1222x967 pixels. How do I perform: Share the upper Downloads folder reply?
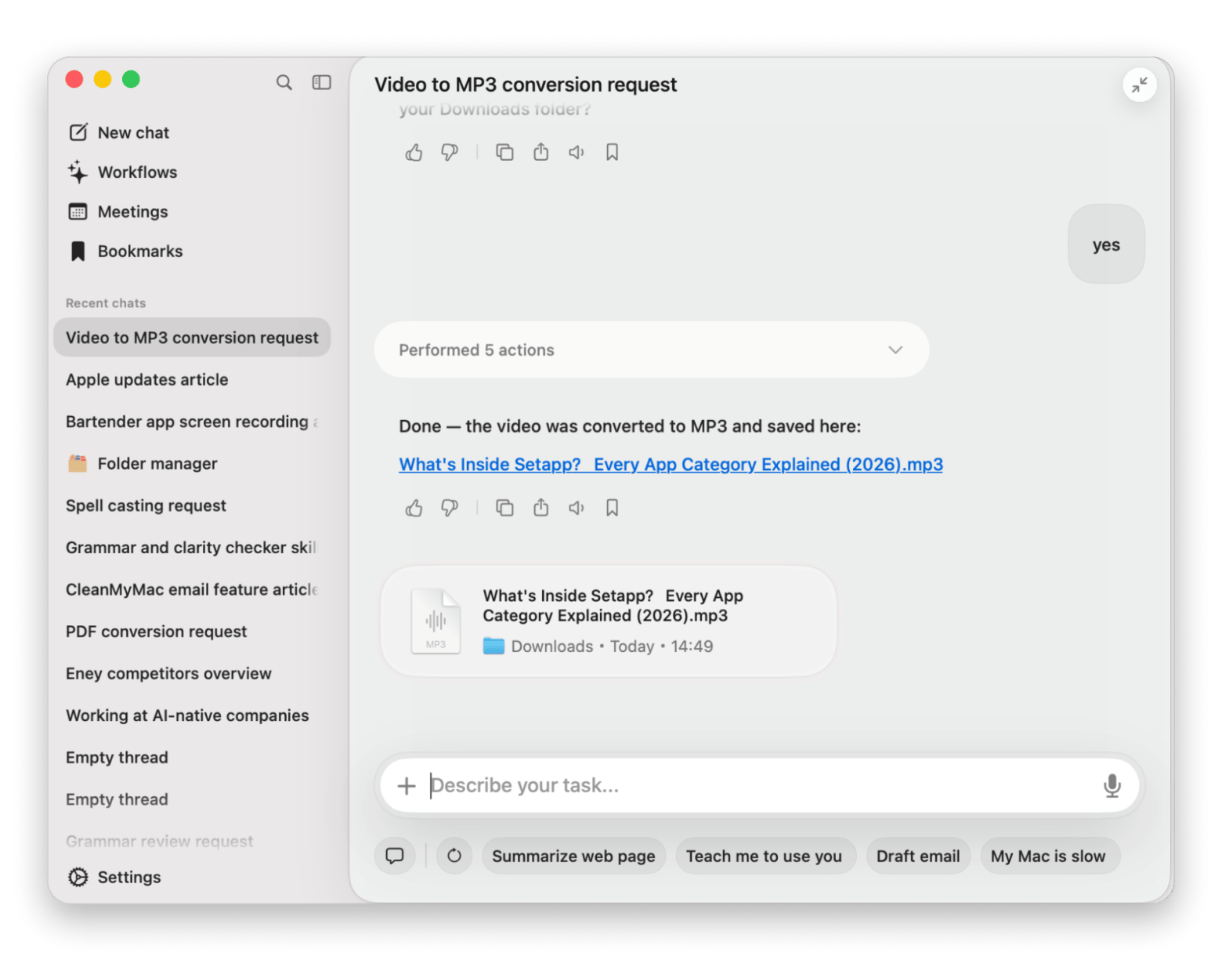tap(540, 152)
